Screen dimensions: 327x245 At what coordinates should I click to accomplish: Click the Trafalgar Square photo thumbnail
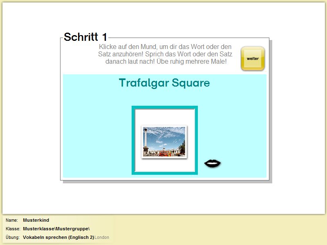[x=164, y=142]
